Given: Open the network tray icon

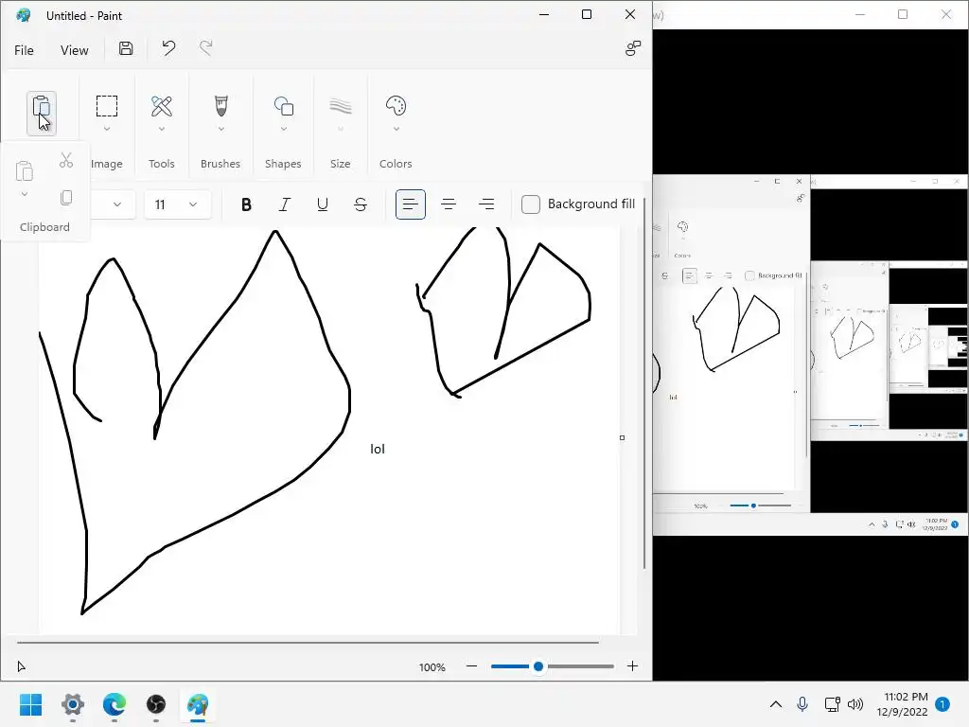Looking at the screenshot, I should (832, 704).
